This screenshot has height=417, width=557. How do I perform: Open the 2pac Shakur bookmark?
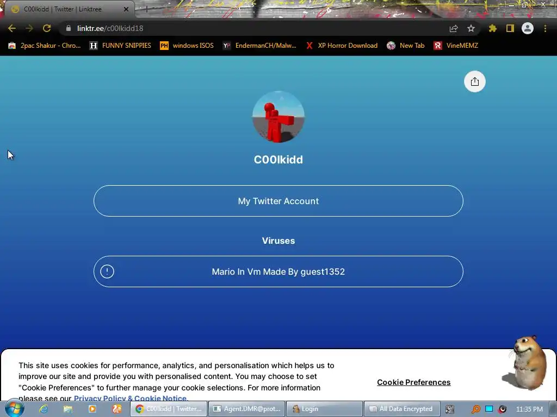[45, 46]
